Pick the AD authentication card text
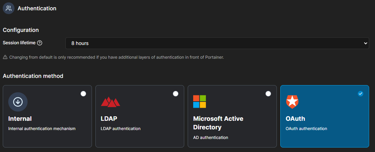375x152 pixels. coord(210,138)
